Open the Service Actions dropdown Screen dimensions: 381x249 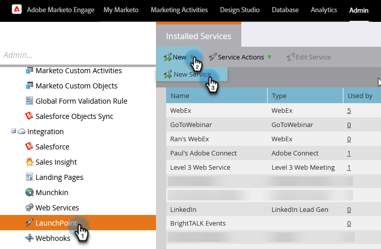240,57
